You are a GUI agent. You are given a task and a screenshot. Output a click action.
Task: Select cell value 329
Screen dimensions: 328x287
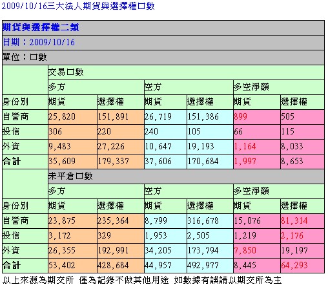[104, 235]
